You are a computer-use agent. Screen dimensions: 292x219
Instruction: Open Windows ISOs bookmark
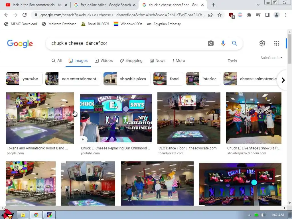click(x=128, y=24)
